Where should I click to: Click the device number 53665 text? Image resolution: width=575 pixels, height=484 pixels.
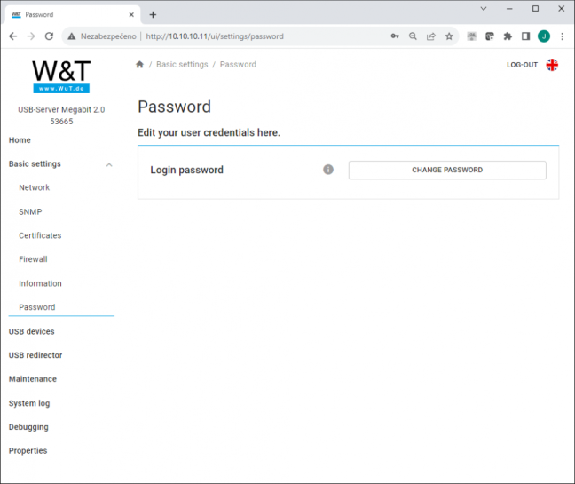(x=61, y=122)
